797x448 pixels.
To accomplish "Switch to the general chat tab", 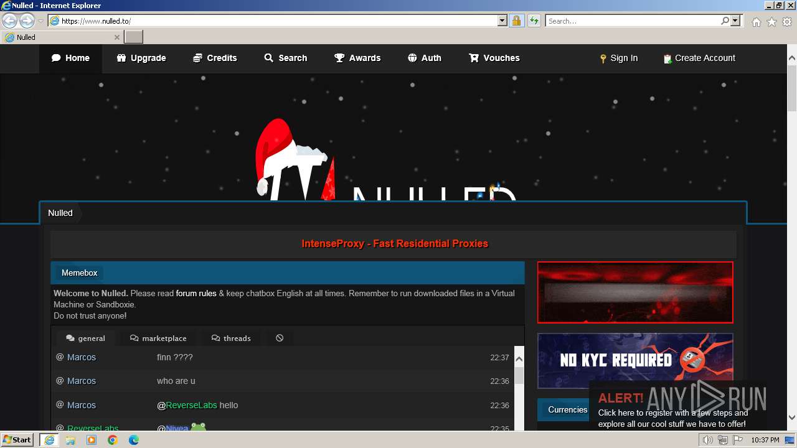I will click(x=85, y=338).
